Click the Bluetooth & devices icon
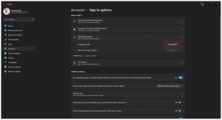 tap(5, 30)
